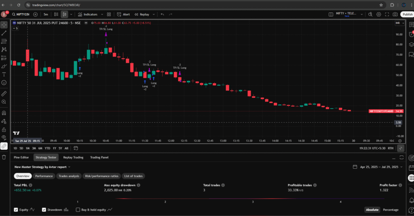Open the go to date calendar icon

(76, 148)
